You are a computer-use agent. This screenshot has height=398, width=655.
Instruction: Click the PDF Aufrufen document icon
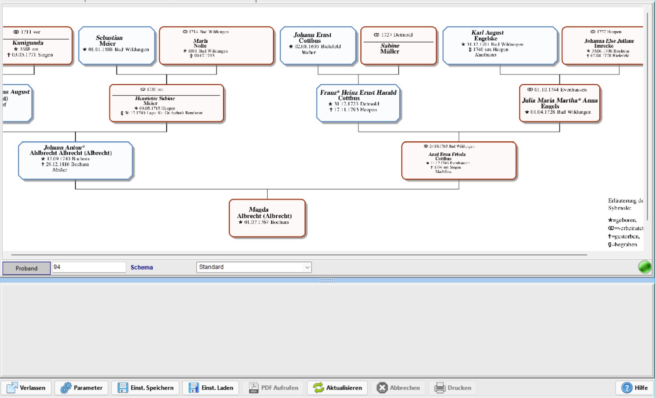pyautogui.click(x=253, y=388)
